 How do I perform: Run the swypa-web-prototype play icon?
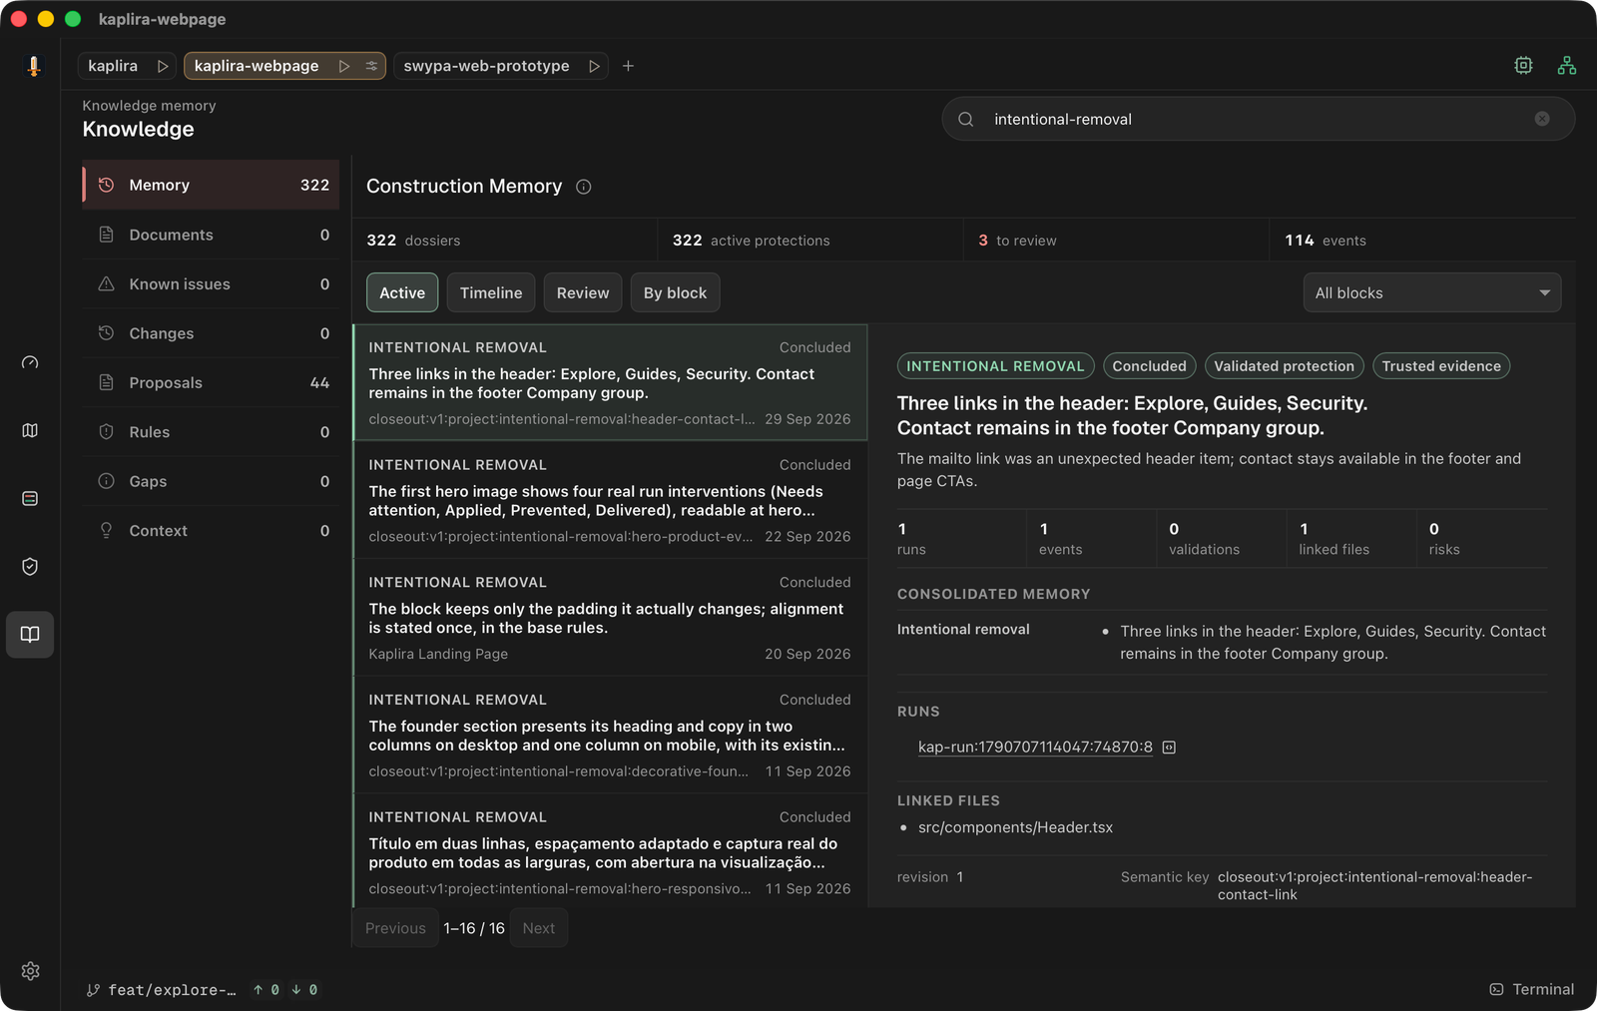coord(594,66)
